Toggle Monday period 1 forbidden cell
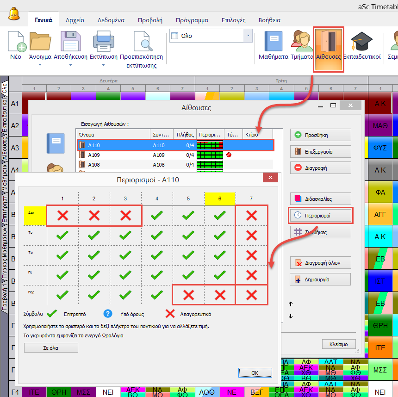 62,215
